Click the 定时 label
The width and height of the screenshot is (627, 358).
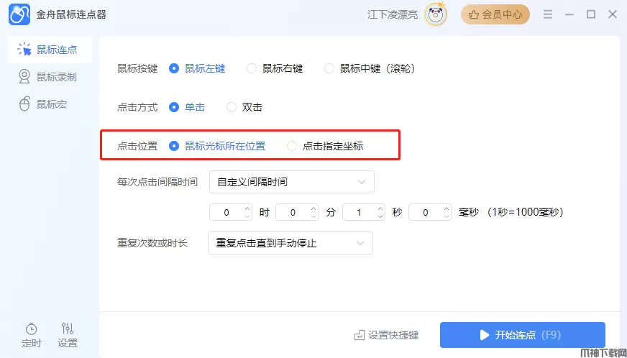pyautogui.click(x=31, y=343)
